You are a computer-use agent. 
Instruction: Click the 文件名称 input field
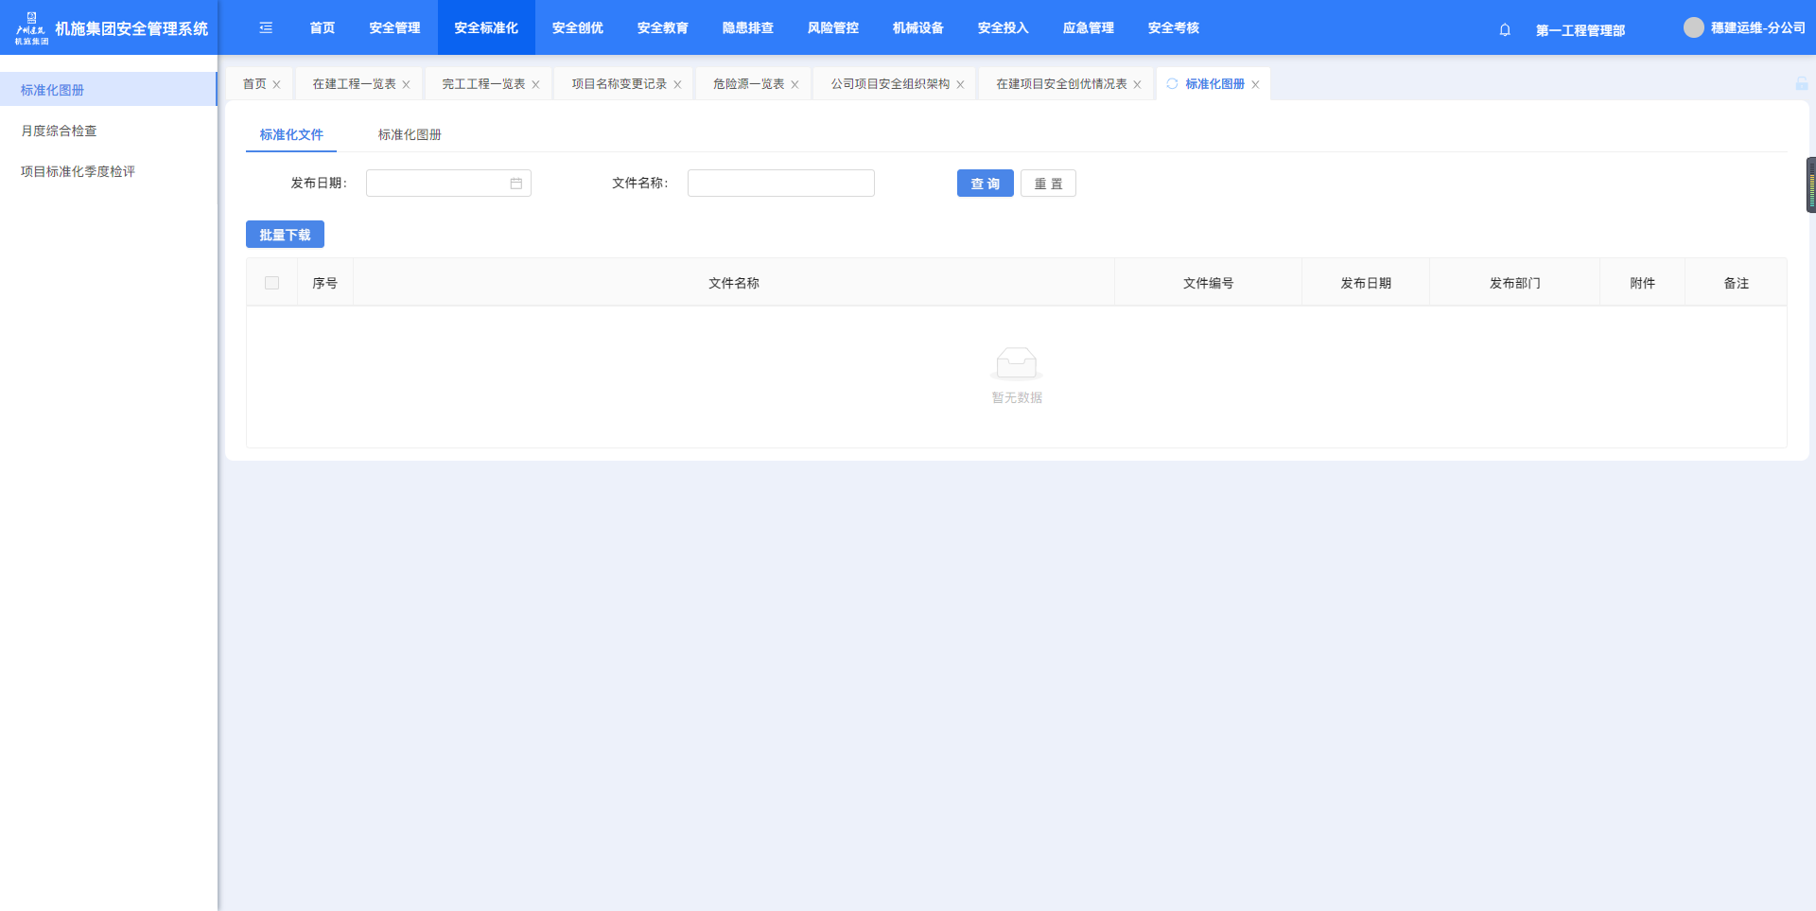point(780,184)
